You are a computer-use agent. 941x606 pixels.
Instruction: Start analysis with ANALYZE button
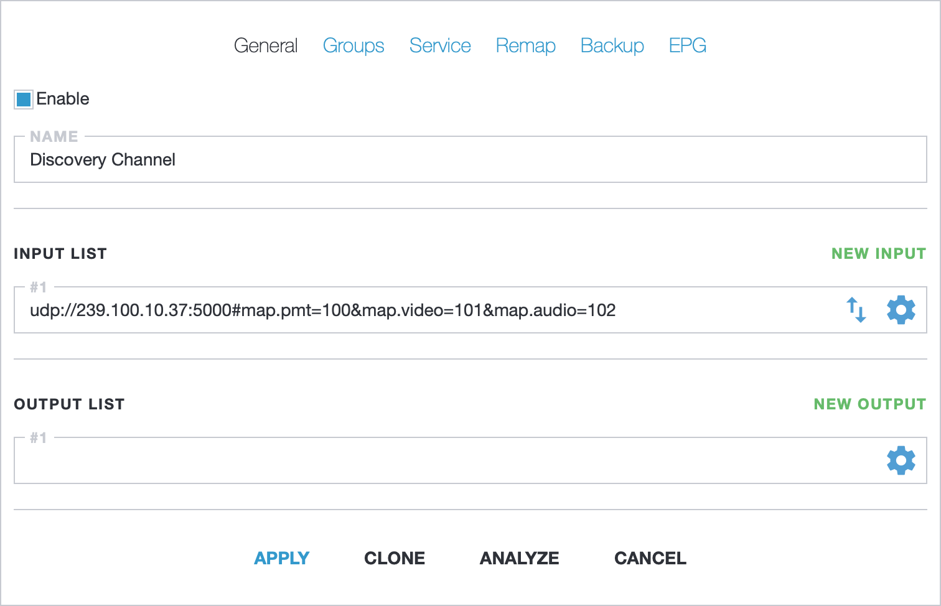pos(520,558)
